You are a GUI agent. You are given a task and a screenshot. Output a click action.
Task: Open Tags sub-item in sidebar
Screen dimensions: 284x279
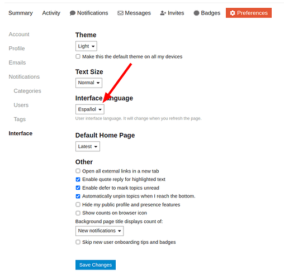20,119
